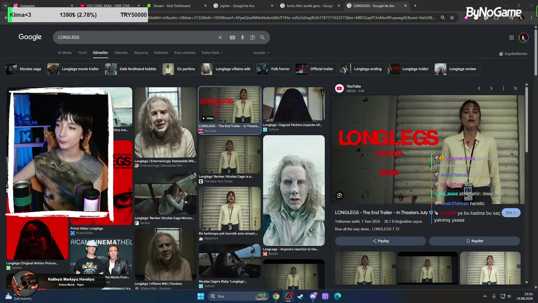Image resolution: width=538 pixels, height=303 pixels.
Task: Open more options menu in preview panel
Action: click(x=503, y=88)
